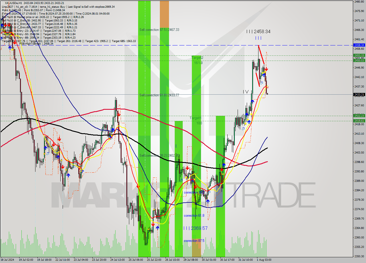
Task: Click the '| | | 2369.57' wave label
Action: (195, 228)
